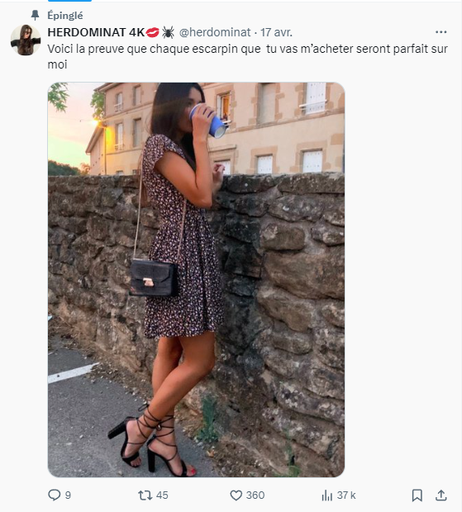
Task: Open the profile avatar picture
Action: click(26, 40)
